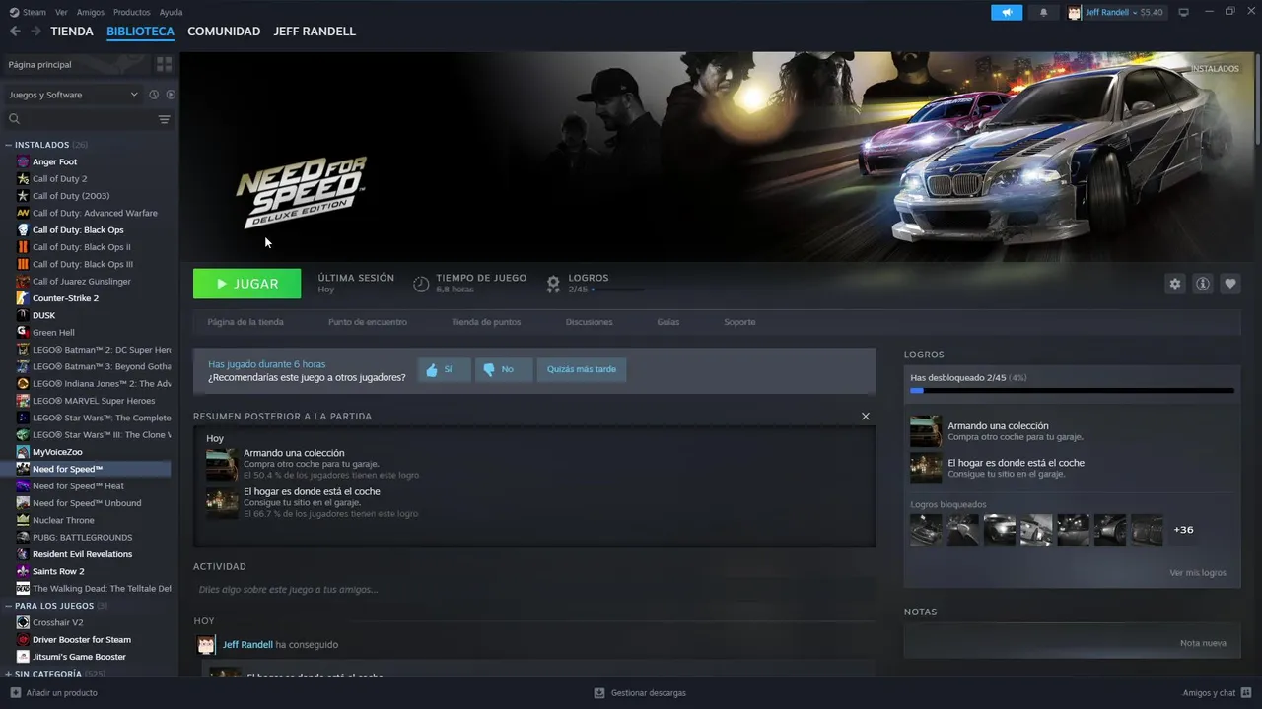This screenshot has width=1262, height=709.
Task: Open game settings gear icon
Action: tap(1174, 284)
